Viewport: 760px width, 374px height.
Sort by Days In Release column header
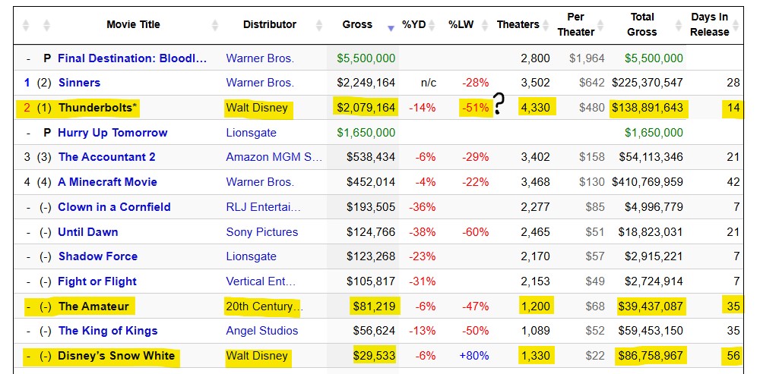710,25
